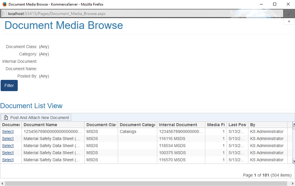
Task: Click Select link for 116570 MSDS
Action: pos(8,160)
